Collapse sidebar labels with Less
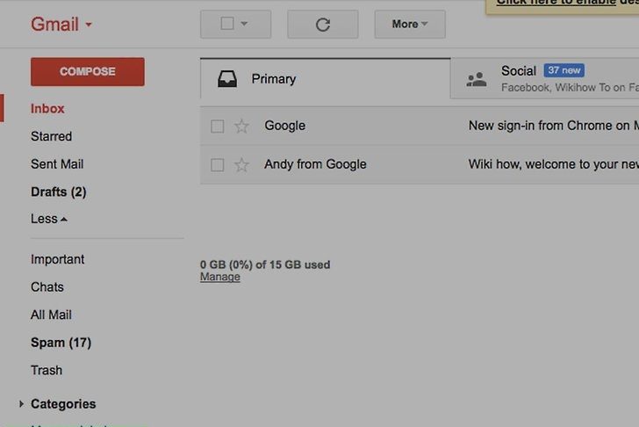 coord(49,219)
